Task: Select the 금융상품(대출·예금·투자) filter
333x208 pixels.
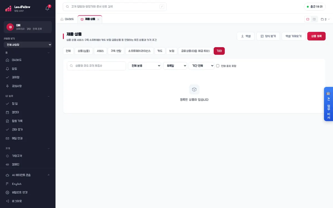Action: (196, 51)
